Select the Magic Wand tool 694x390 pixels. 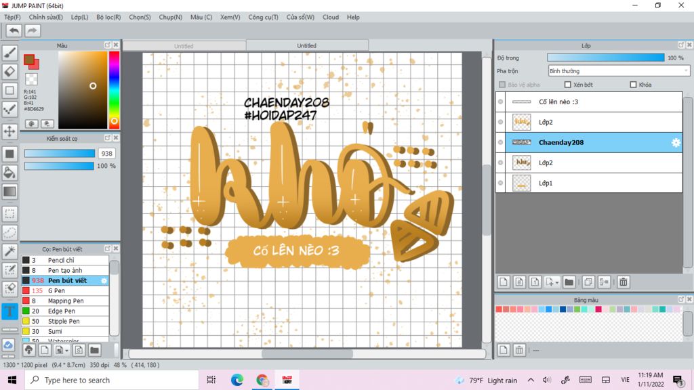pos(9,251)
